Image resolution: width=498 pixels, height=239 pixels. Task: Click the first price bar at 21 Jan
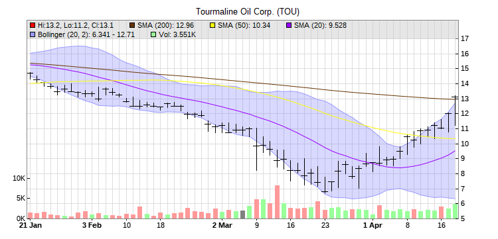(x=30, y=75)
